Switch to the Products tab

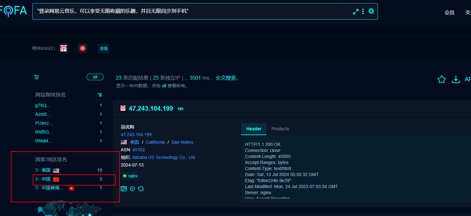pyautogui.click(x=280, y=129)
